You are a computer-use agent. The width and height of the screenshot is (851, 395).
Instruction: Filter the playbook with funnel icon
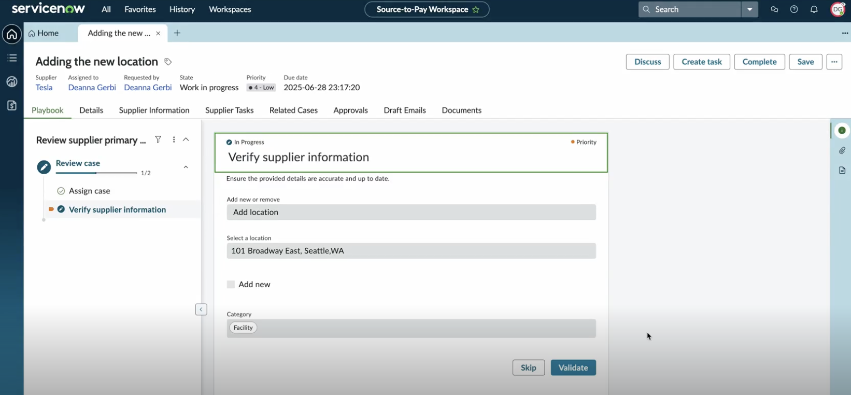(158, 139)
